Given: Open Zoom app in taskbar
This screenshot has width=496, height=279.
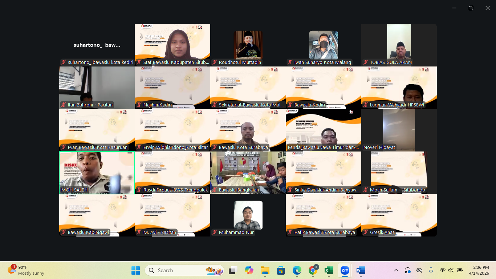Looking at the screenshot, I should coord(345,270).
